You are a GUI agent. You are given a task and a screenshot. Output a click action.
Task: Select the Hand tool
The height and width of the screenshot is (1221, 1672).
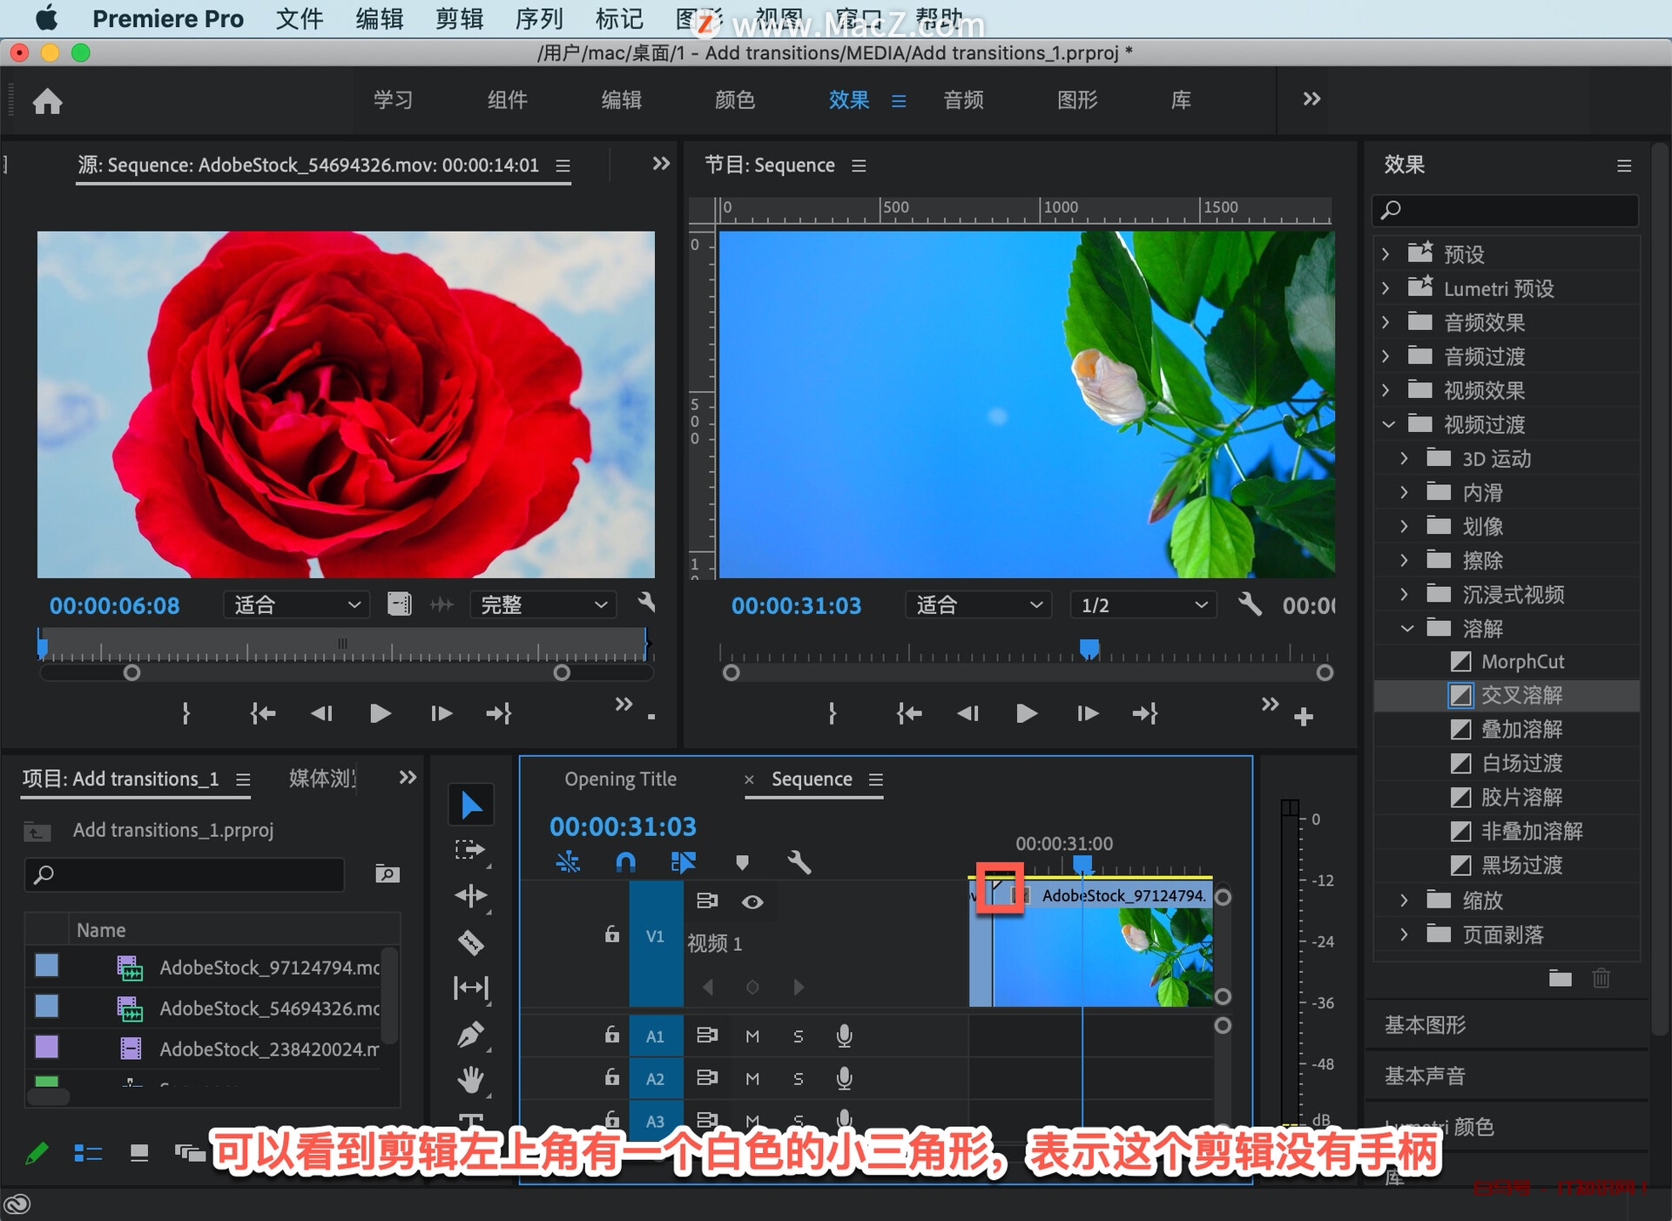point(470,1080)
